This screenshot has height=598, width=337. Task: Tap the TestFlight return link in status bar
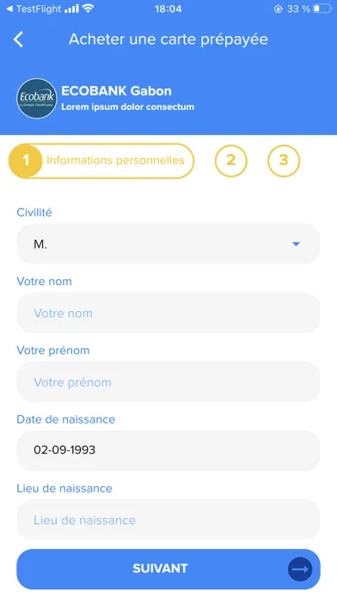(x=34, y=9)
